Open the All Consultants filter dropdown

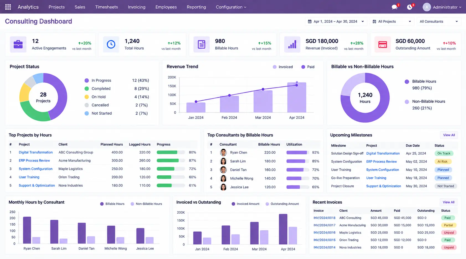(x=439, y=22)
